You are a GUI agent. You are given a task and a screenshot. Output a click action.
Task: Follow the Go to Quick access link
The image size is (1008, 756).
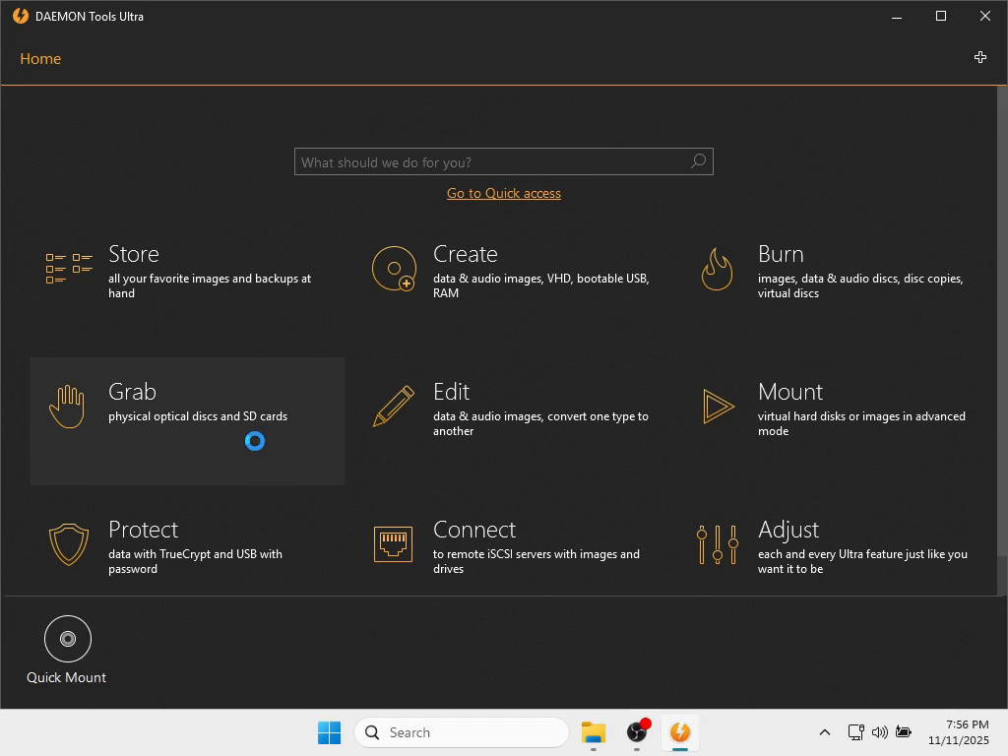pyautogui.click(x=503, y=194)
